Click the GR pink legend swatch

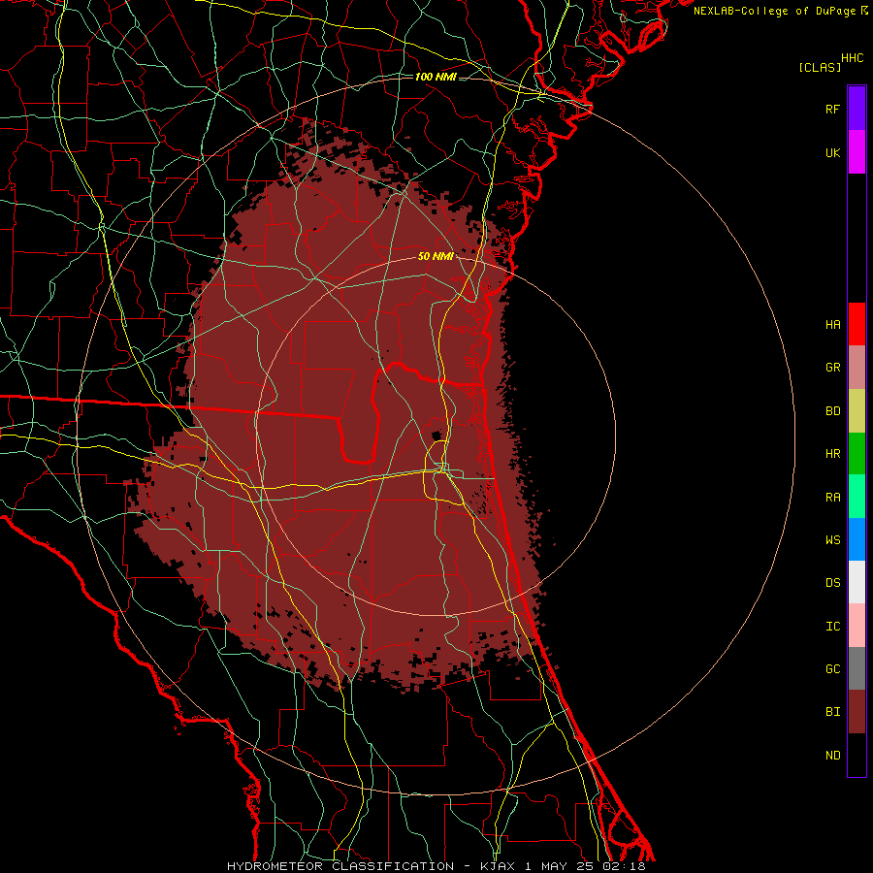coord(857,368)
